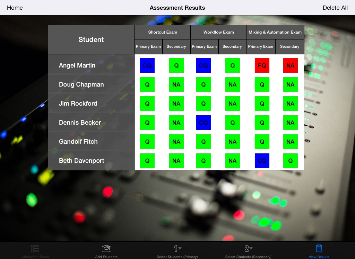The width and height of the screenshot is (355, 259).
Task: Tap the Add Students graduation cap icon
Action: pos(106,249)
